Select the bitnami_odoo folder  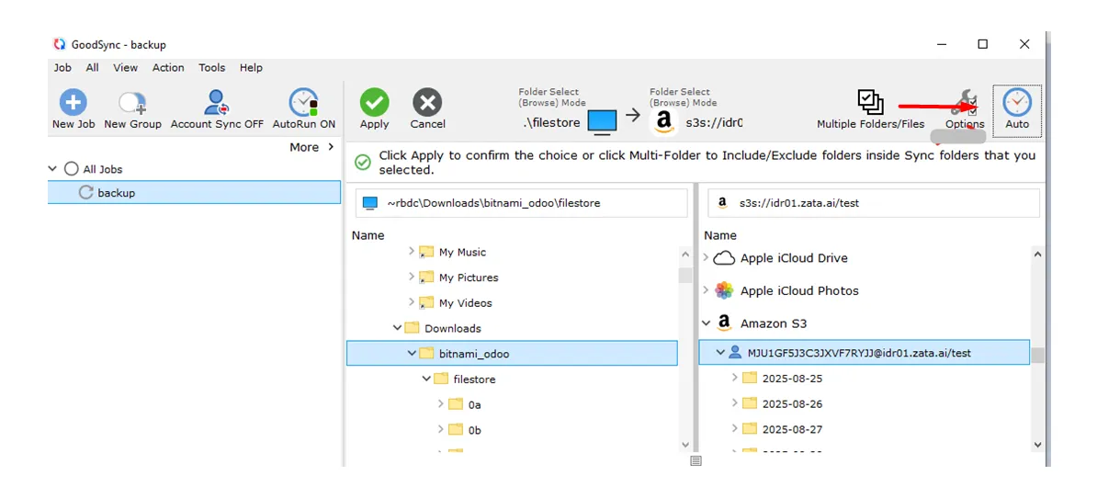512,353
